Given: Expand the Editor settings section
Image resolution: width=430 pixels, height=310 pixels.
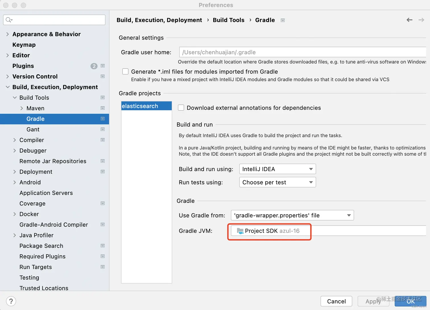Looking at the screenshot, I should 7,55.
